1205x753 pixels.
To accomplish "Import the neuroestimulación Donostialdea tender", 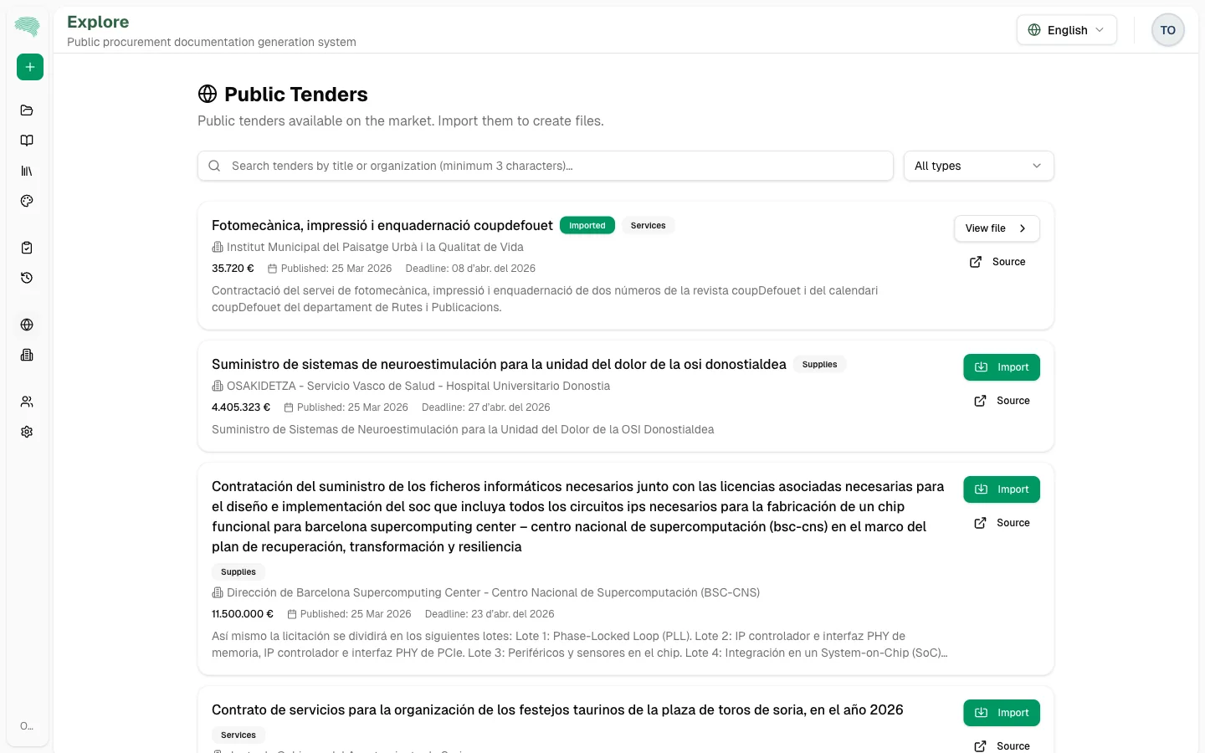I will 1002,366.
